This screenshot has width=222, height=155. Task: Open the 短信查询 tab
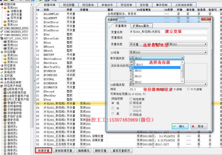tap(88, 5)
